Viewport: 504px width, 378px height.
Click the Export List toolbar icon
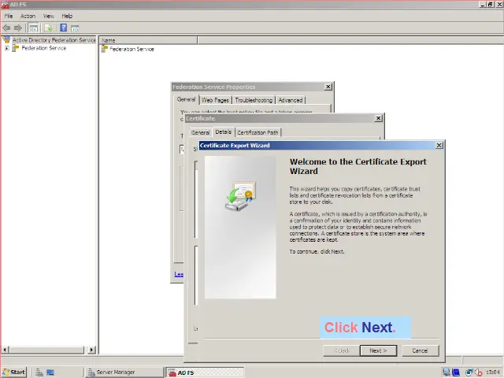tap(48, 28)
